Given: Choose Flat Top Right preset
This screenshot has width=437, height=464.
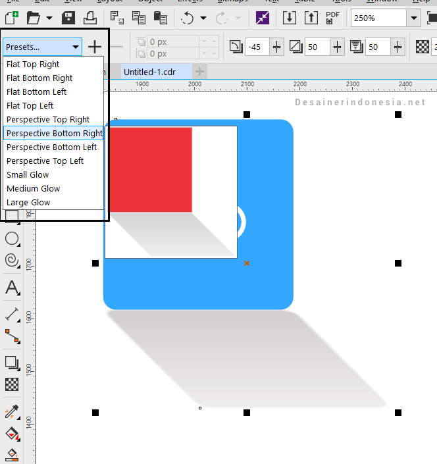Looking at the screenshot, I should tap(53, 64).
